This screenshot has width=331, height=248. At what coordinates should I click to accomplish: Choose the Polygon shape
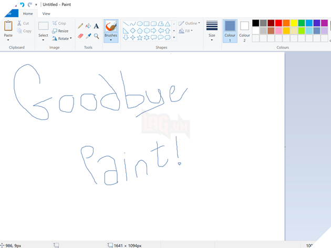click(x=161, y=24)
